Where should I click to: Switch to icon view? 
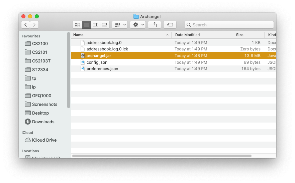coord(78,25)
